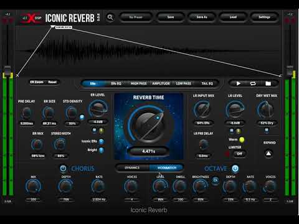Select the ERs tab
The height and width of the screenshot is (224, 299).
pos(93,83)
